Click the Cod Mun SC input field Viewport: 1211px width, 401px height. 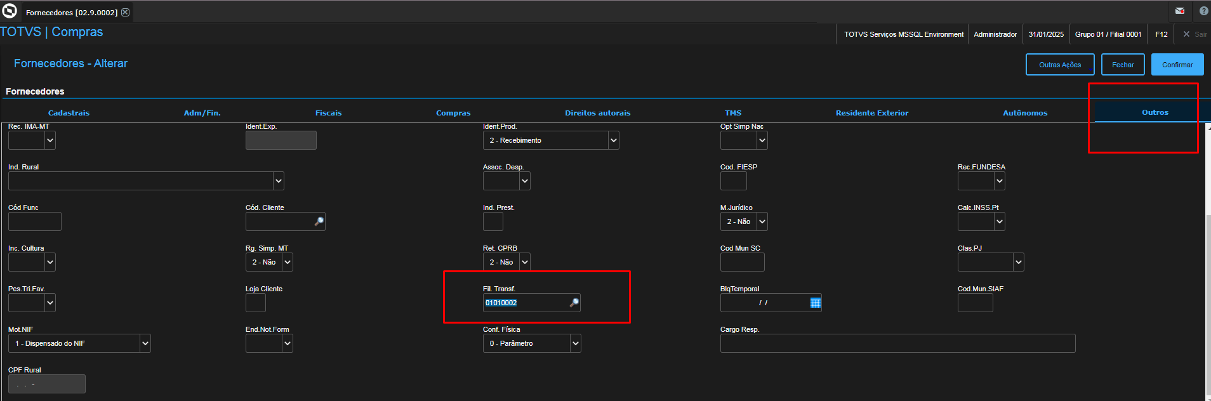tap(743, 262)
